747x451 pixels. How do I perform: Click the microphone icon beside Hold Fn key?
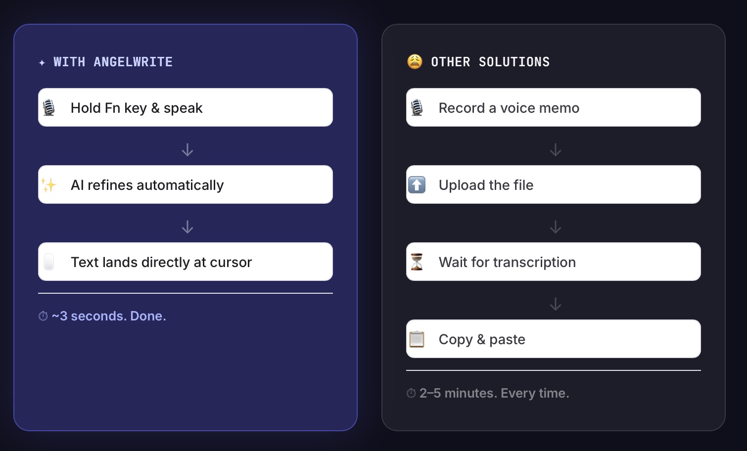coord(48,107)
